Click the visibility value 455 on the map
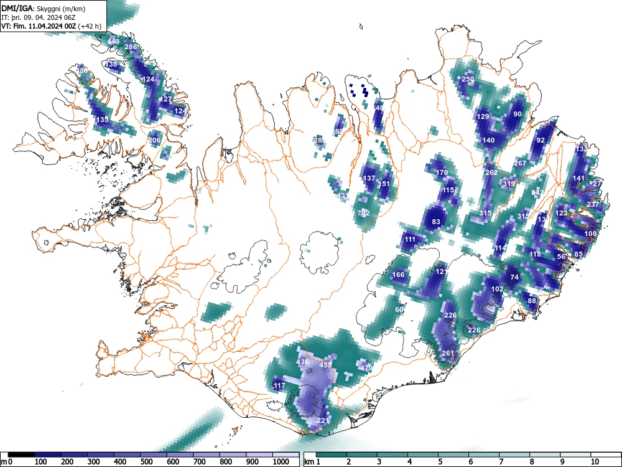The image size is (622, 467). [325, 366]
